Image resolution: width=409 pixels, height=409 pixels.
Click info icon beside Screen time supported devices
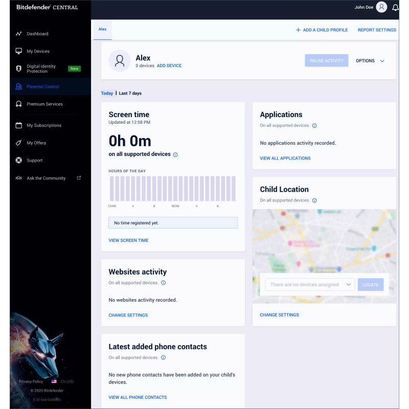pos(175,154)
